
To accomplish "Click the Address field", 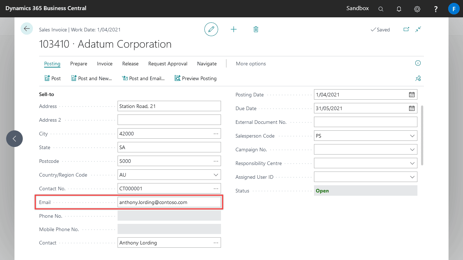I will pyautogui.click(x=169, y=106).
